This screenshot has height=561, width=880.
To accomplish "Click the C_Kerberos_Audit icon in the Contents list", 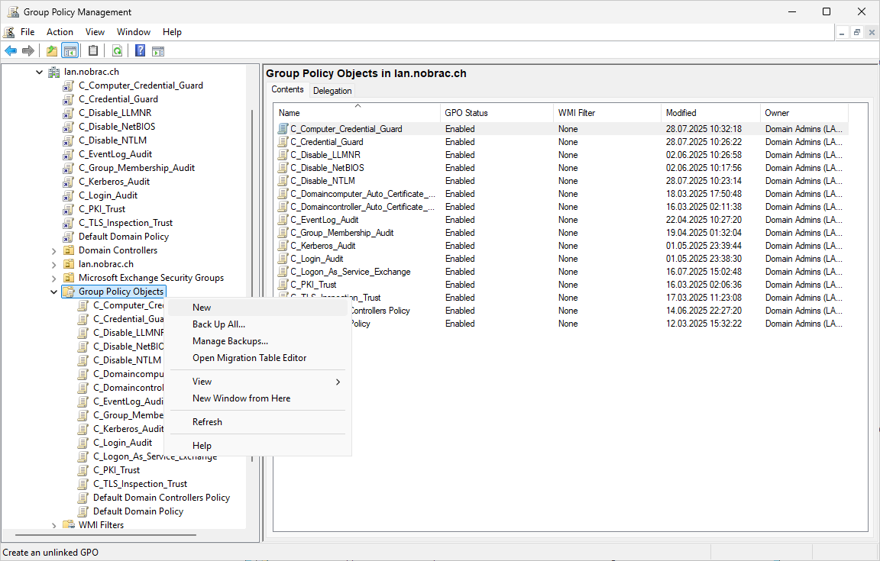I will click(x=283, y=246).
